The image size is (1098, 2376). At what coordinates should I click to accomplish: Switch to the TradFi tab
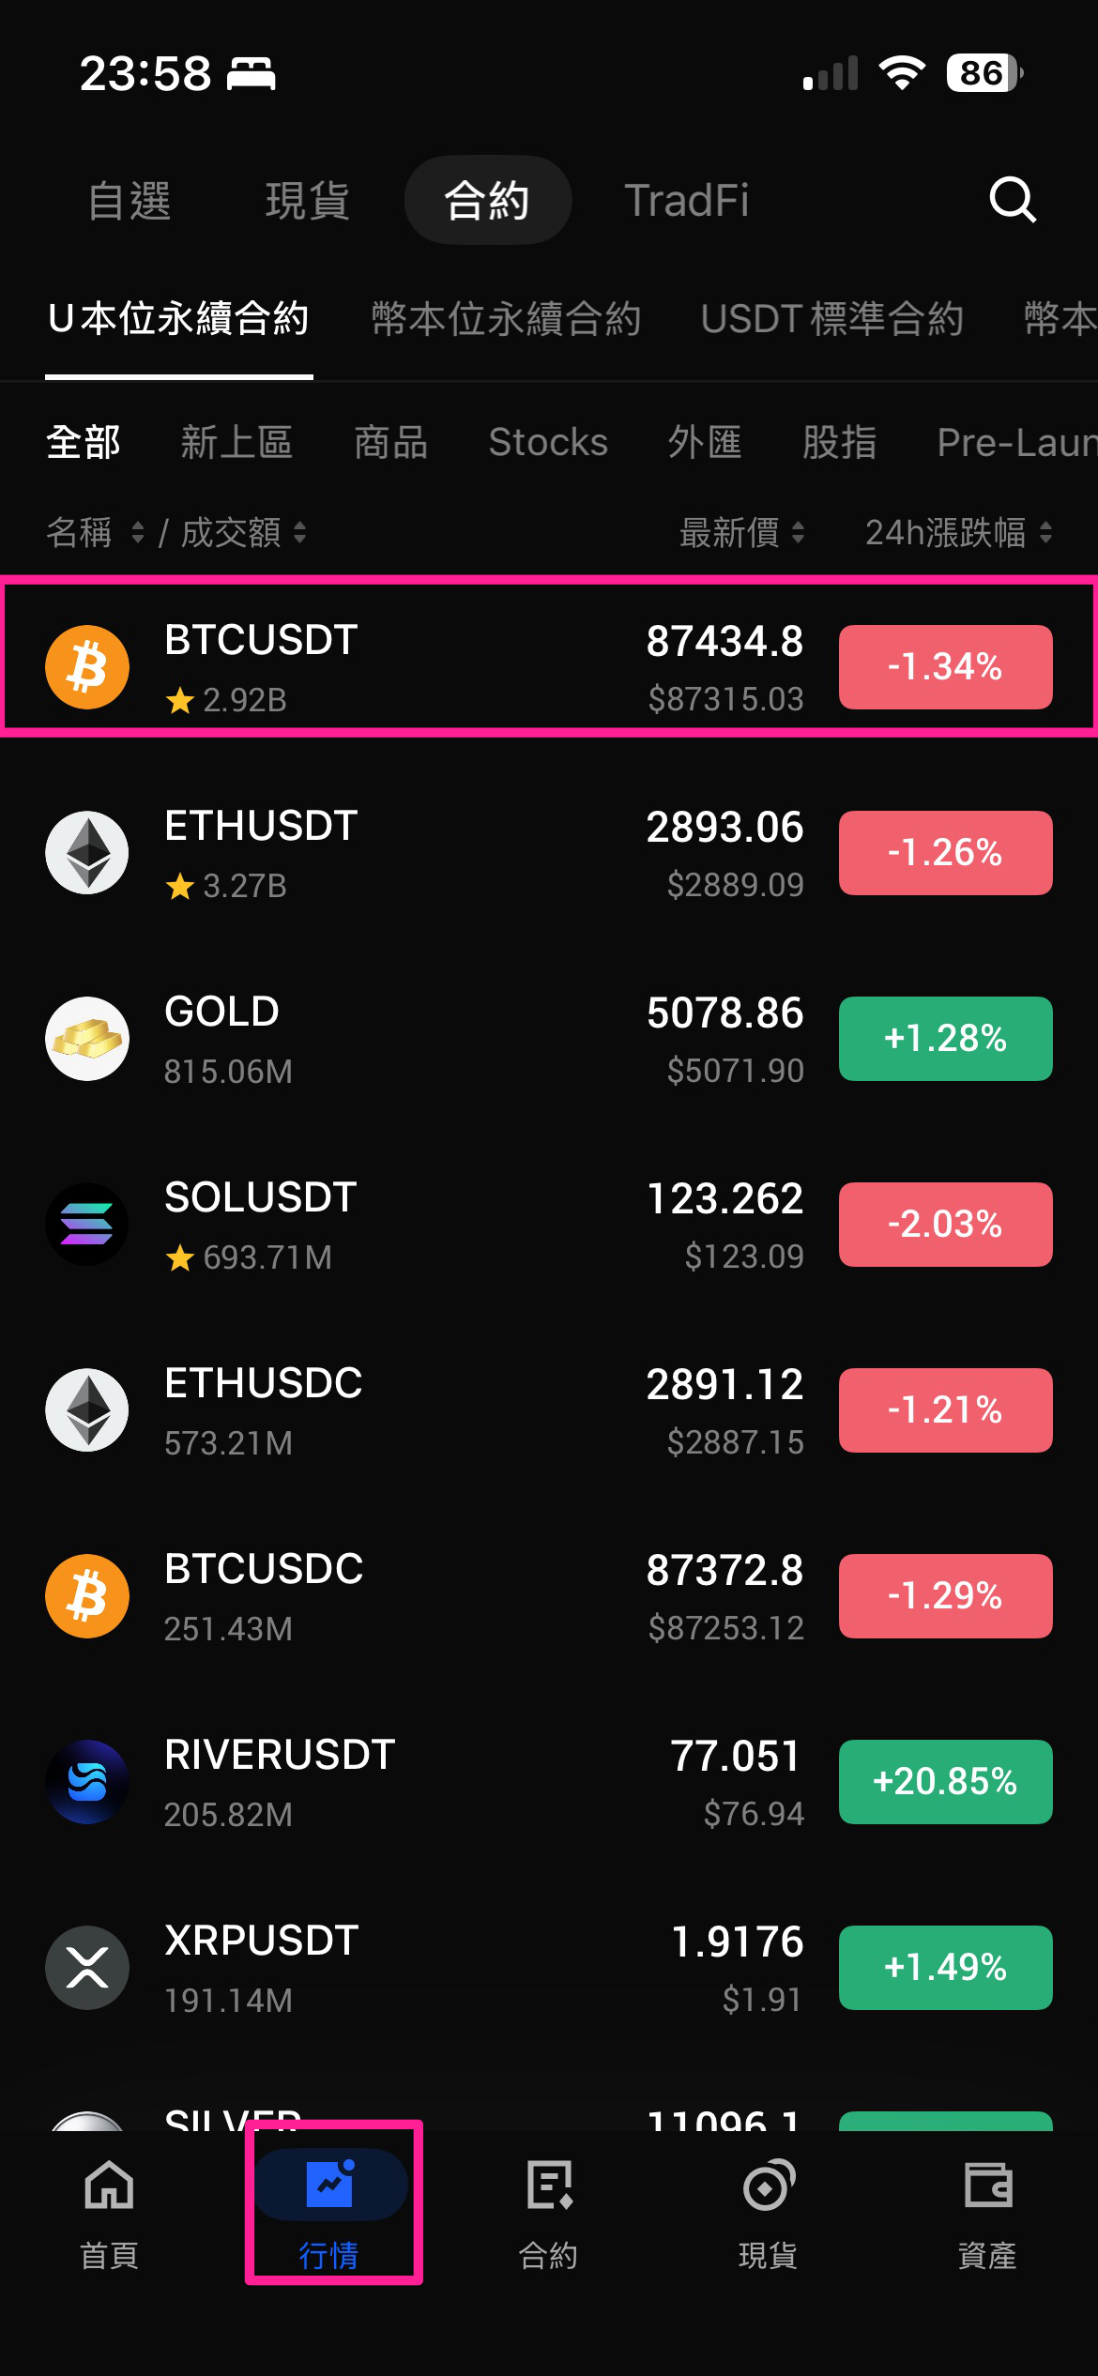click(x=686, y=201)
